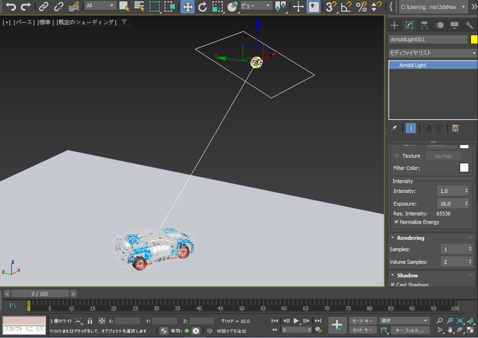Toggle the Percent Snap tool
Image resolution: width=478 pixels, height=338 pixels.
(361, 7)
